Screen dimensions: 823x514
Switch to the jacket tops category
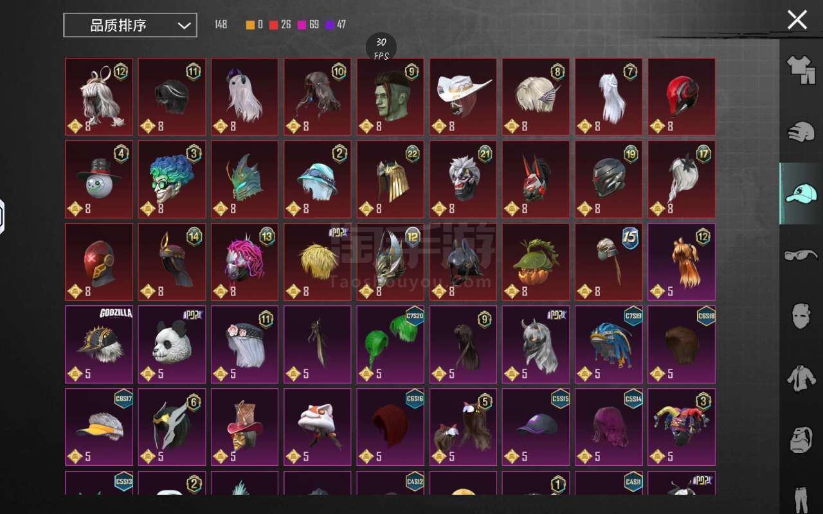pyautogui.click(x=801, y=378)
